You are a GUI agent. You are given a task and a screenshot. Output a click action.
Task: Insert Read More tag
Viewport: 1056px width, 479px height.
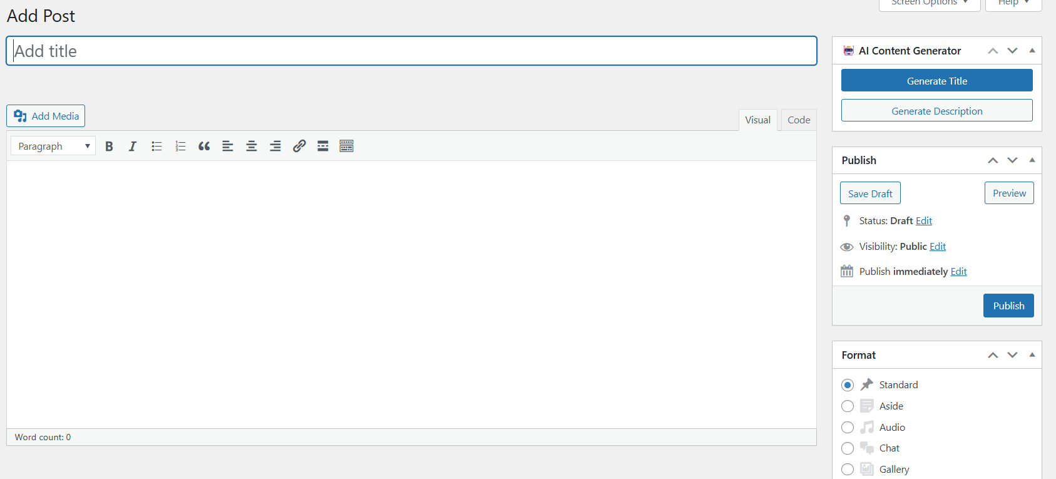point(323,147)
